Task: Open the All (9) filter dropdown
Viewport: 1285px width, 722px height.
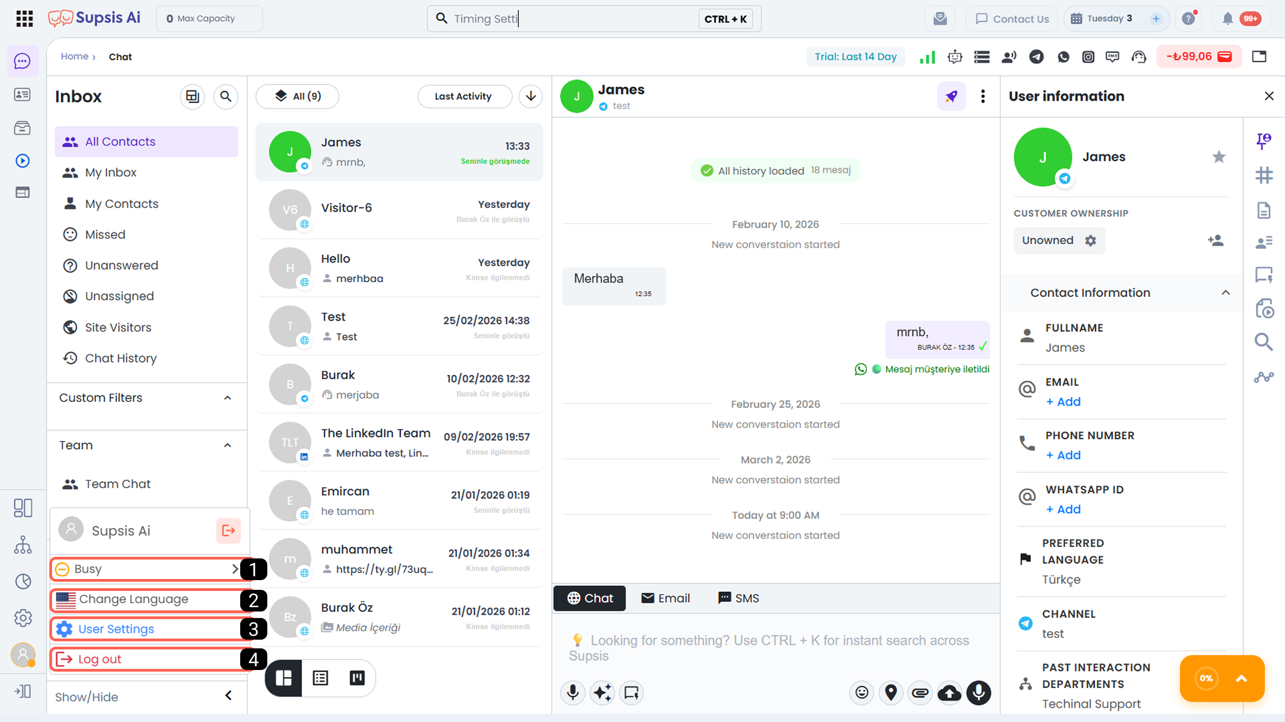Action: [298, 96]
